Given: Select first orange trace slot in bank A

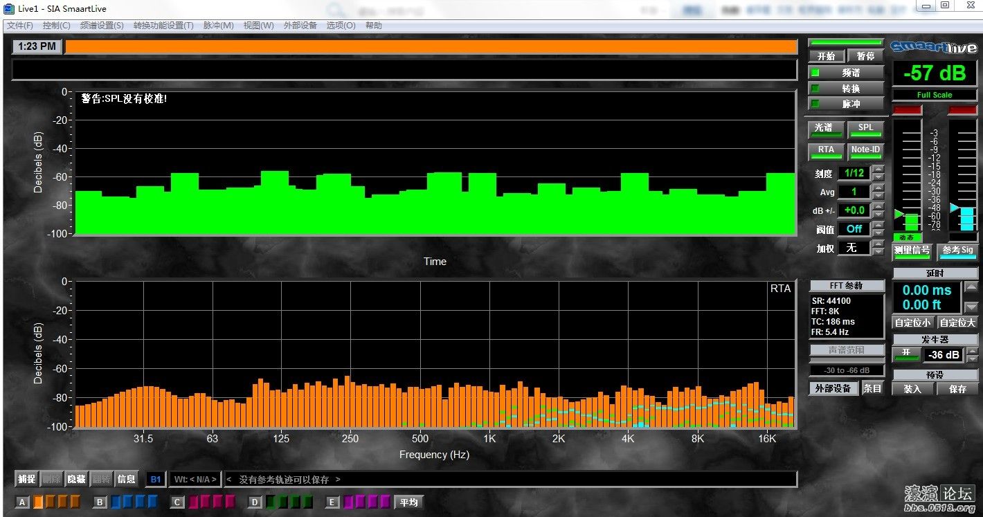Looking at the screenshot, I should [38, 502].
